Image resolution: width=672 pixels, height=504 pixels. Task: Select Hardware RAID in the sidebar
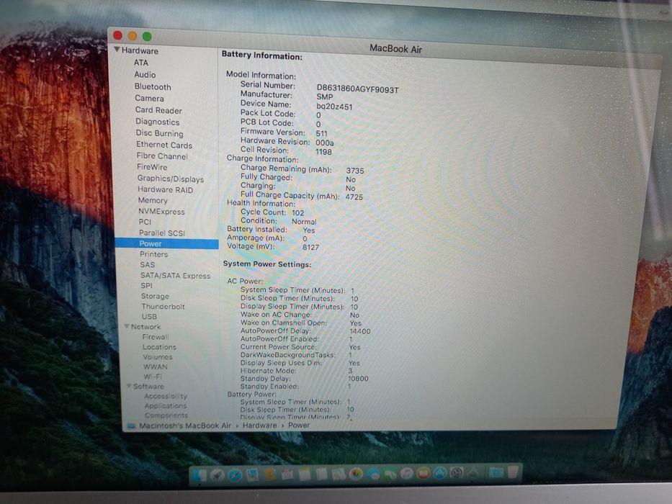[166, 189]
